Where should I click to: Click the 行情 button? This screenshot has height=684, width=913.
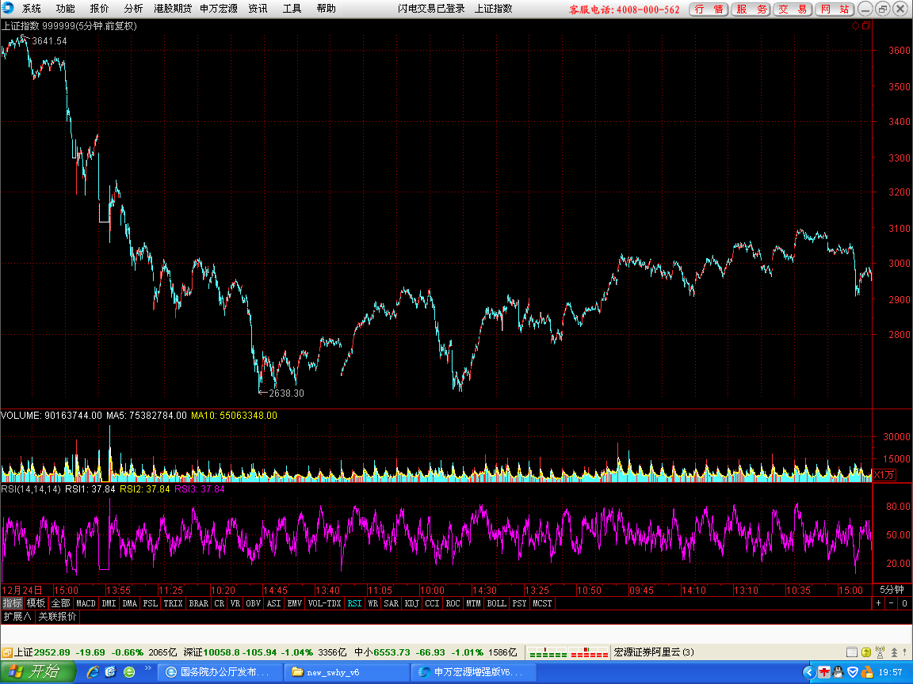point(709,9)
